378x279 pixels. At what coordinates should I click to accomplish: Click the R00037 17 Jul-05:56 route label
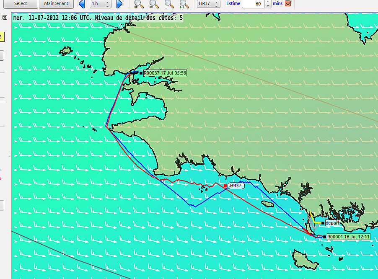tap(165, 73)
